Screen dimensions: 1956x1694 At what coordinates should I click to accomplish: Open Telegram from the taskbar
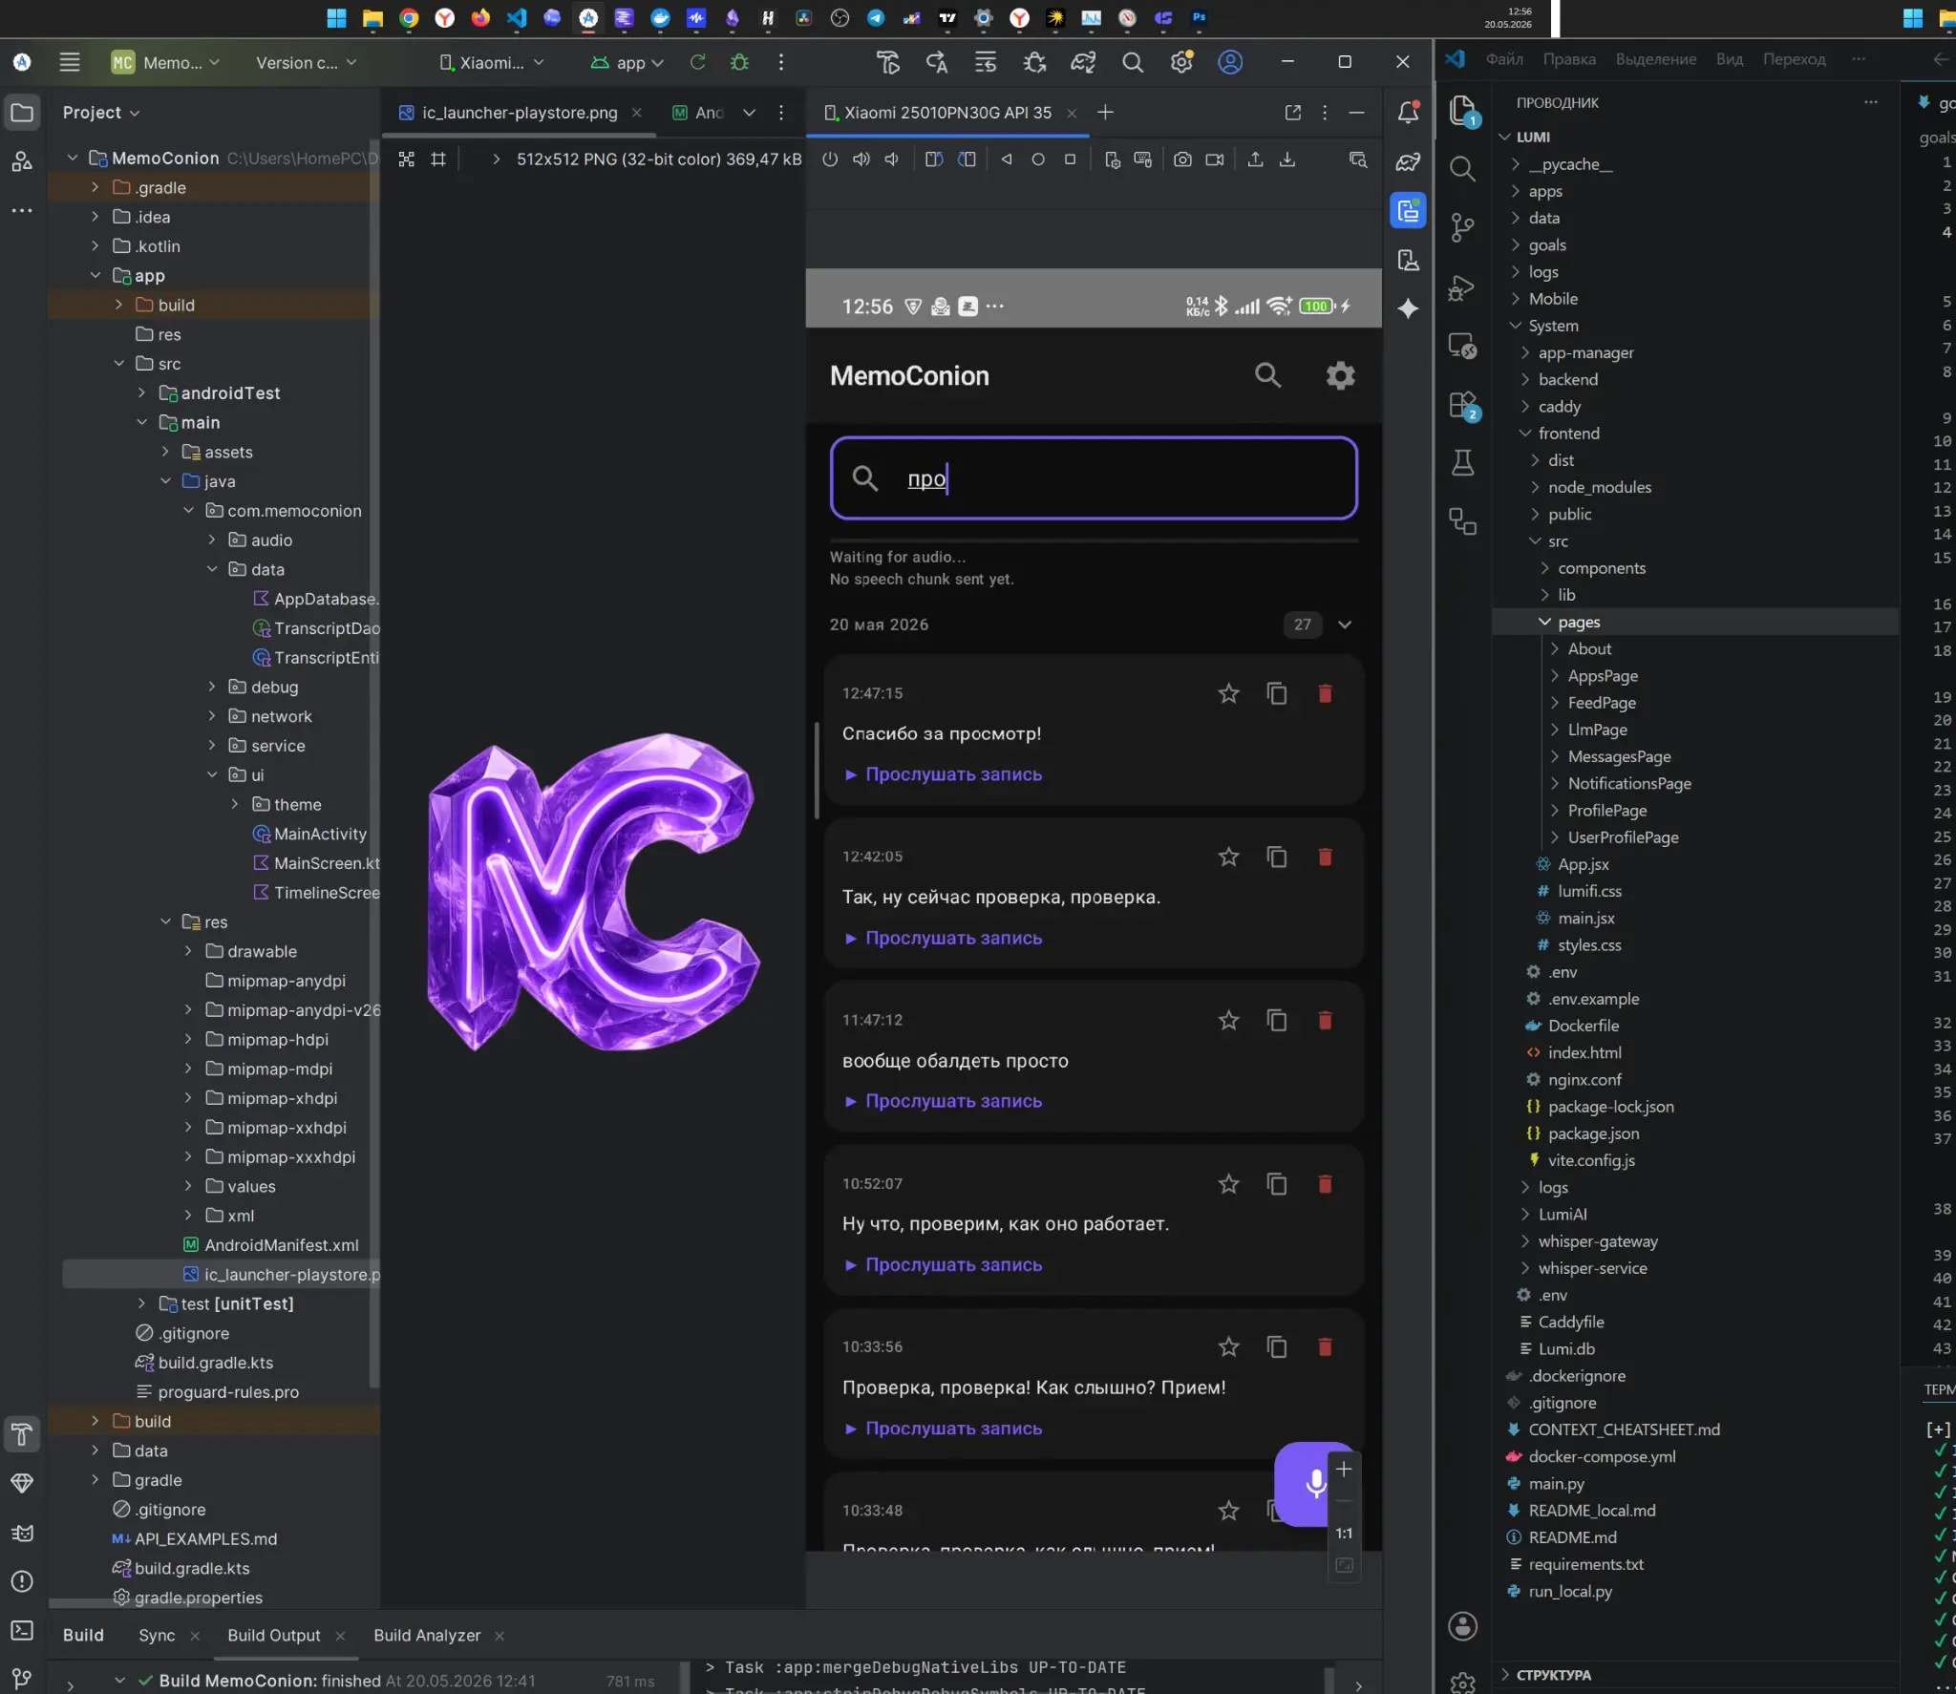(876, 17)
